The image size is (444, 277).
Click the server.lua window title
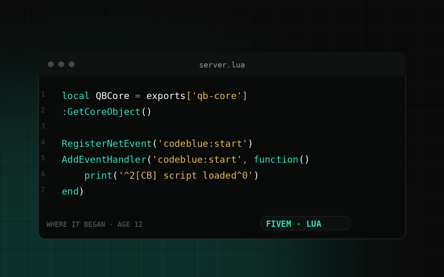click(x=222, y=65)
